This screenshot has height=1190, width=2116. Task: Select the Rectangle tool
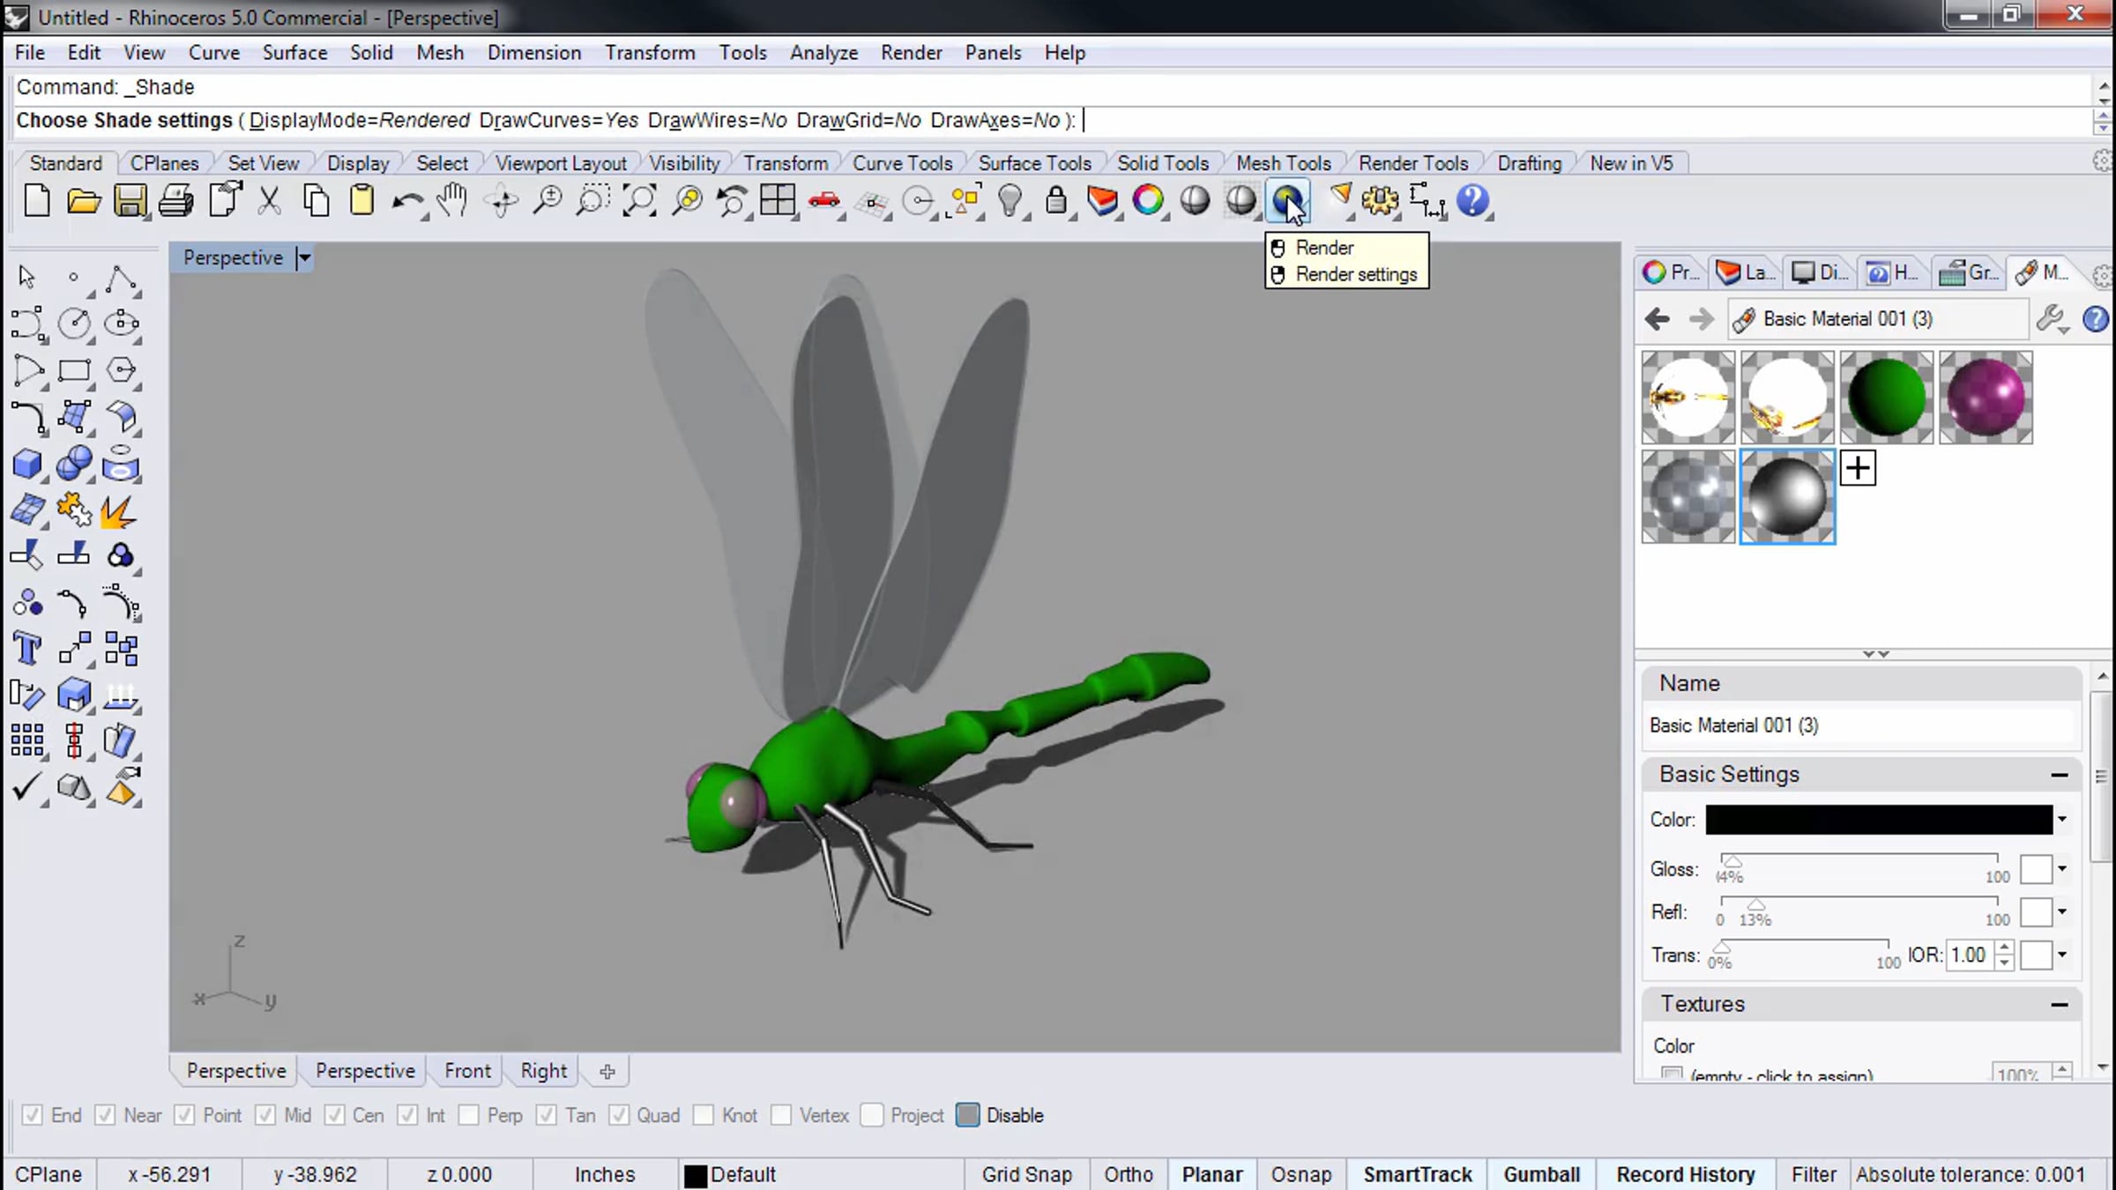74,370
